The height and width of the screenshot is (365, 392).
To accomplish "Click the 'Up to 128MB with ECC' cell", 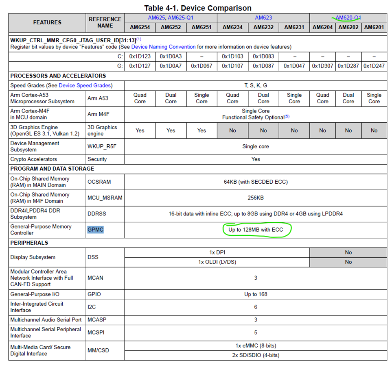I will (256, 230).
